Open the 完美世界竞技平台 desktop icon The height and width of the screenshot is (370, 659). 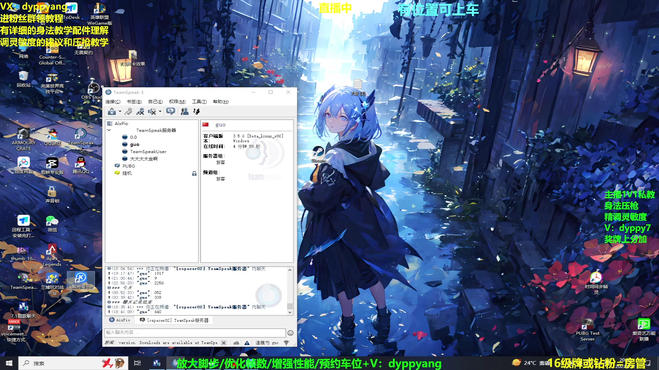(x=52, y=83)
